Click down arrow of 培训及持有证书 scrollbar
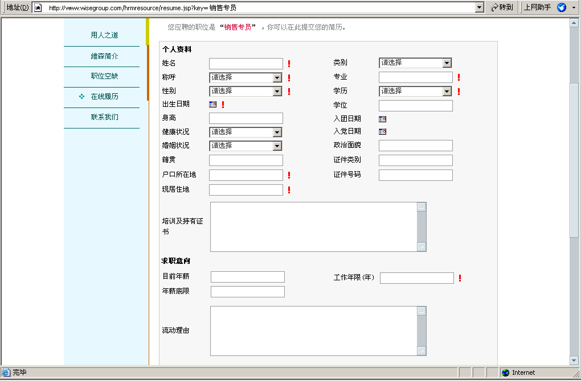The width and height of the screenshot is (581, 381). 422,247
